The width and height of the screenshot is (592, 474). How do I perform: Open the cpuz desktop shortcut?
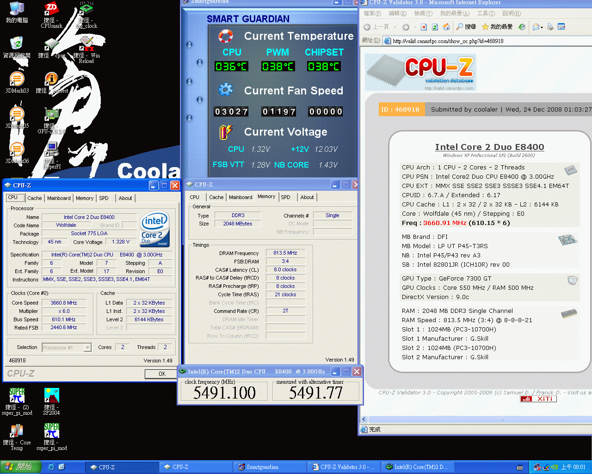coord(51,47)
